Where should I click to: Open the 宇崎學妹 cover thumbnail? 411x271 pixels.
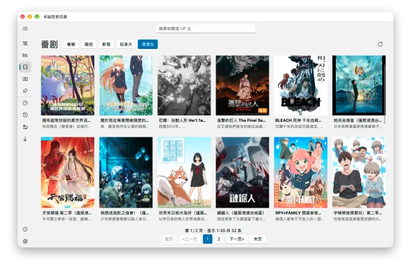tap(359, 173)
